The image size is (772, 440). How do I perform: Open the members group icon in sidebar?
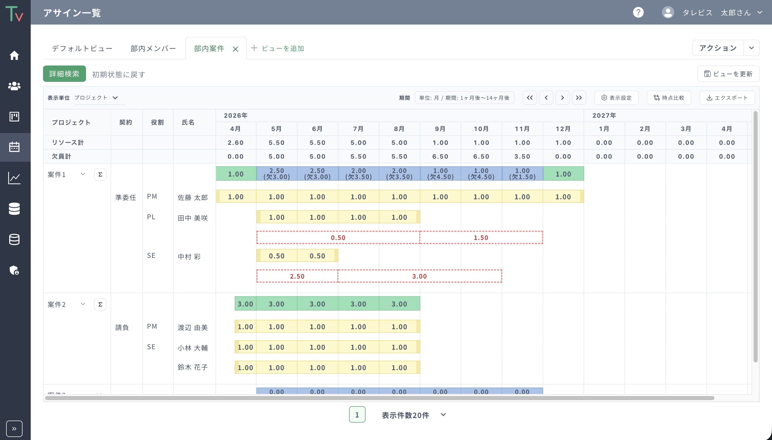point(14,86)
